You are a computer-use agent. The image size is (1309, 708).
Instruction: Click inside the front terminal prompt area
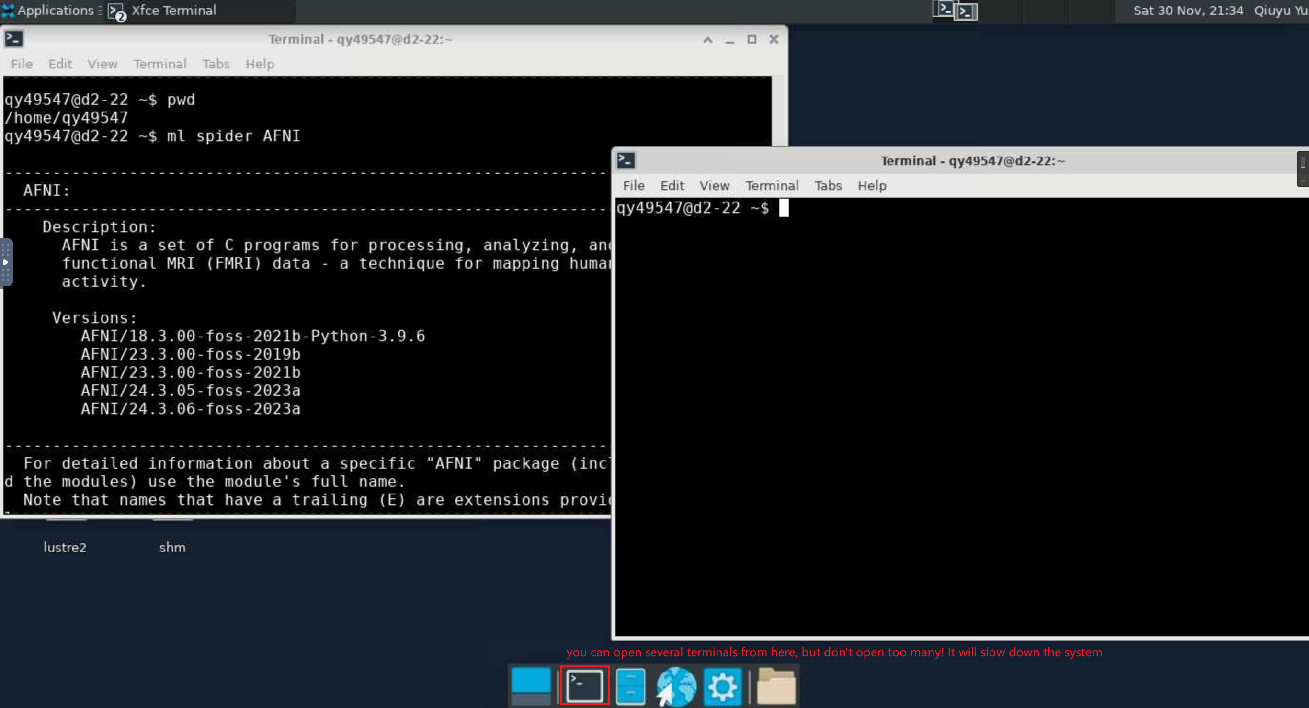pyautogui.click(x=960, y=416)
